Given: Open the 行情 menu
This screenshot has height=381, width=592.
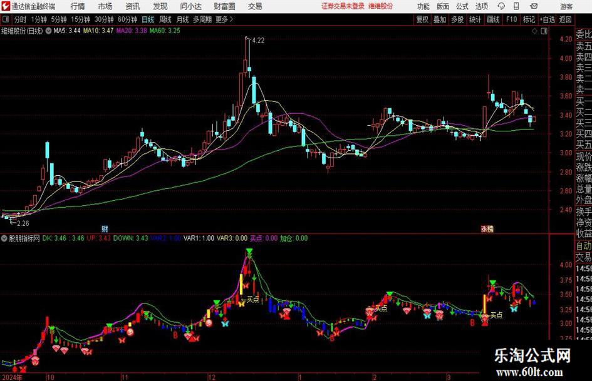Looking at the screenshot, I should [x=78, y=6].
